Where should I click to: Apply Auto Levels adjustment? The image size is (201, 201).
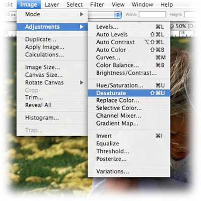pyautogui.click(x=129, y=35)
